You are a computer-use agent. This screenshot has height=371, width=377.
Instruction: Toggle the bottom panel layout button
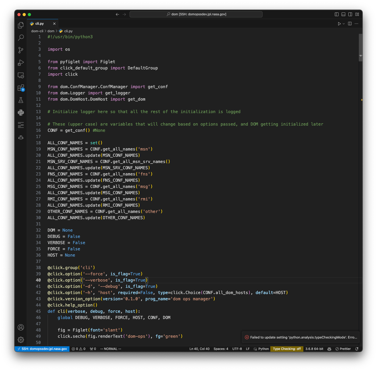coord(343,14)
